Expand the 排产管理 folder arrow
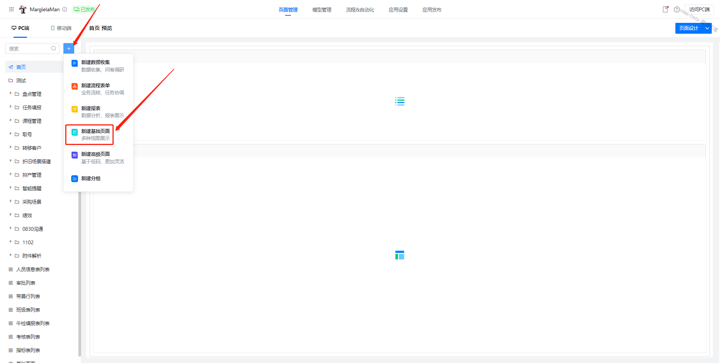 click(10, 175)
